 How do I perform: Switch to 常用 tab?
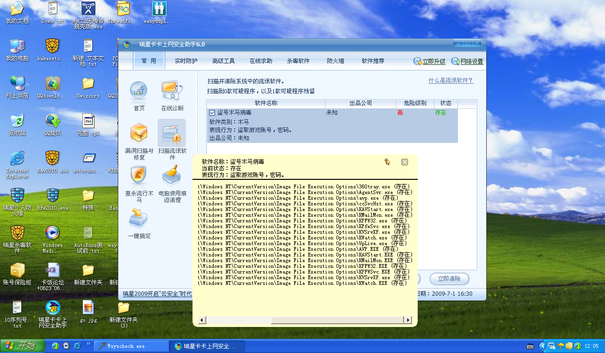pyautogui.click(x=149, y=61)
